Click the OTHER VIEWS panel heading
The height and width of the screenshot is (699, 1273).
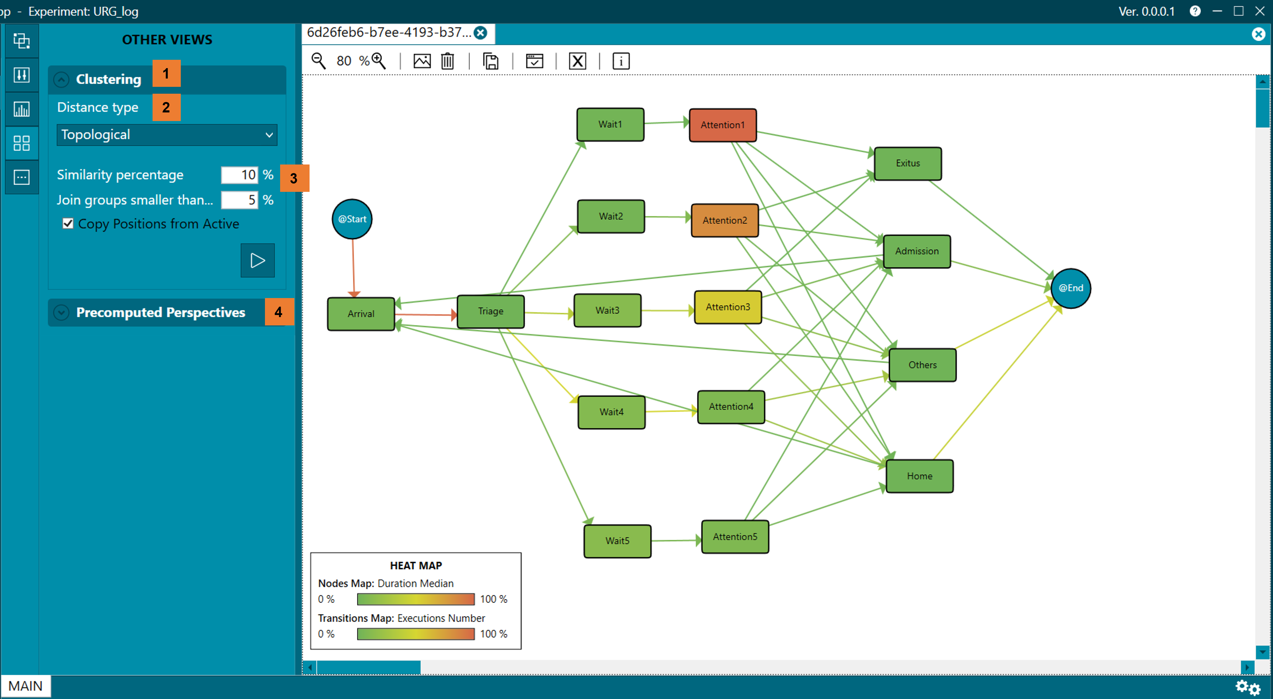click(167, 40)
